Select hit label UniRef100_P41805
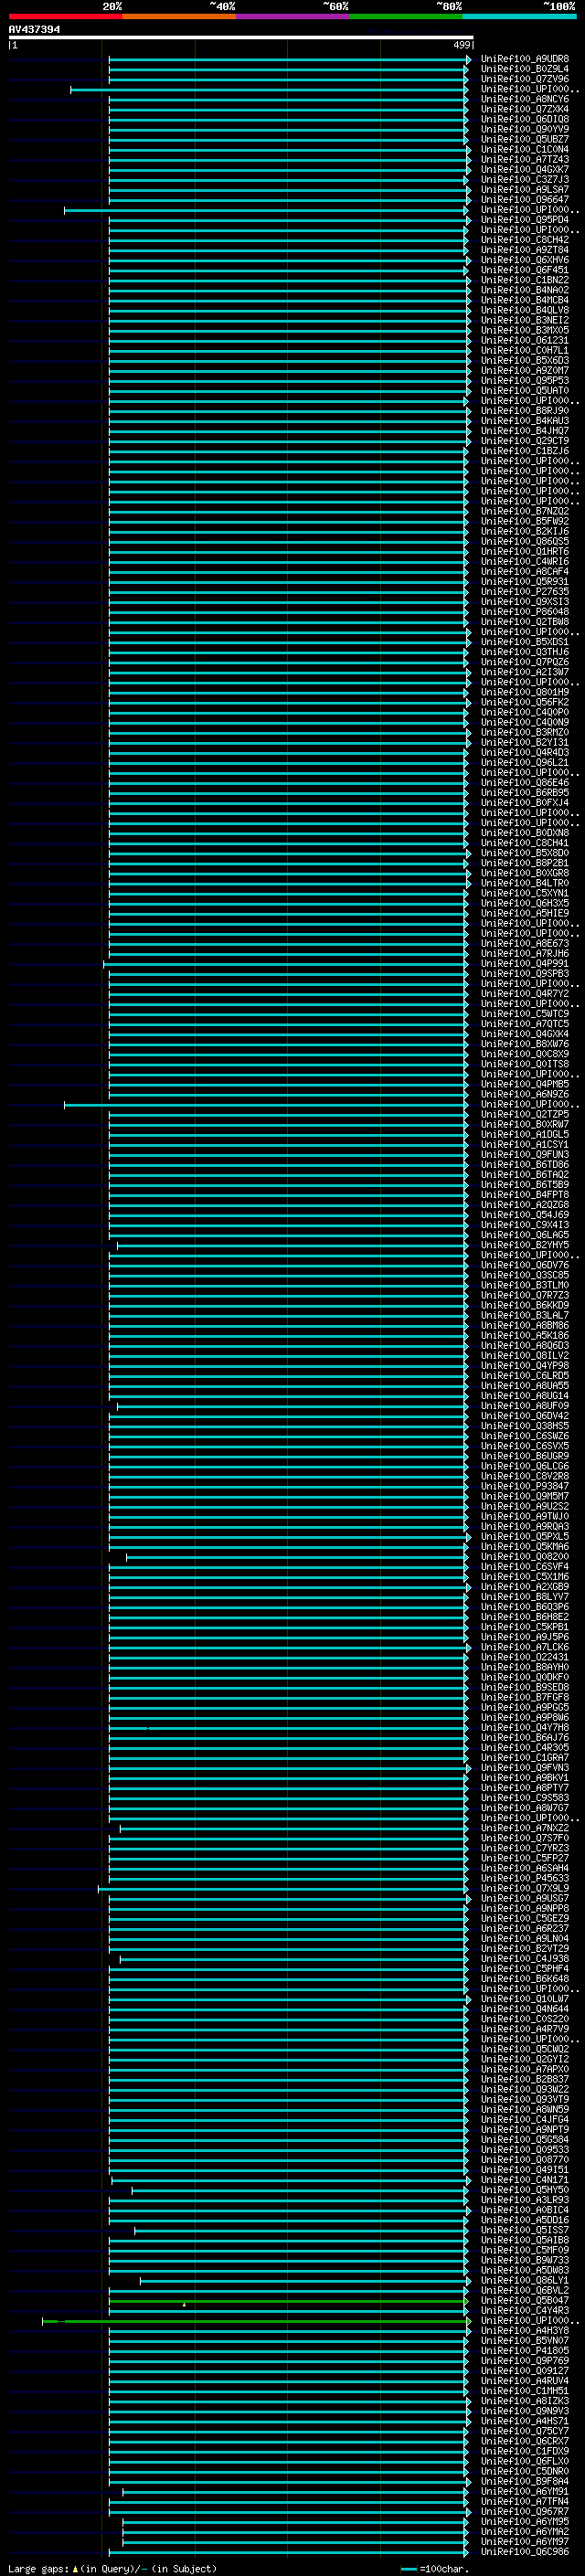585x2576 pixels. pos(525,2351)
